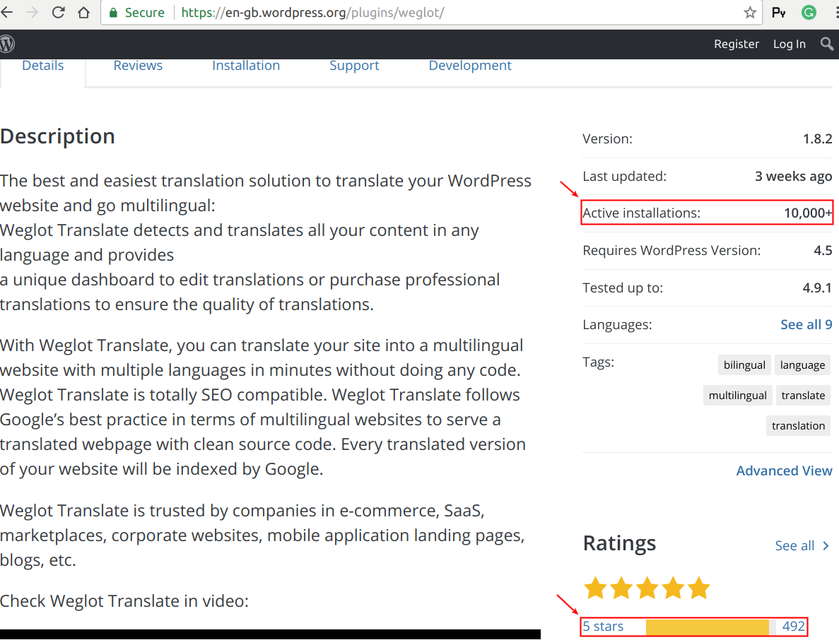Select the Development tab
This screenshot has height=640, width=839.
coord(469,65)
